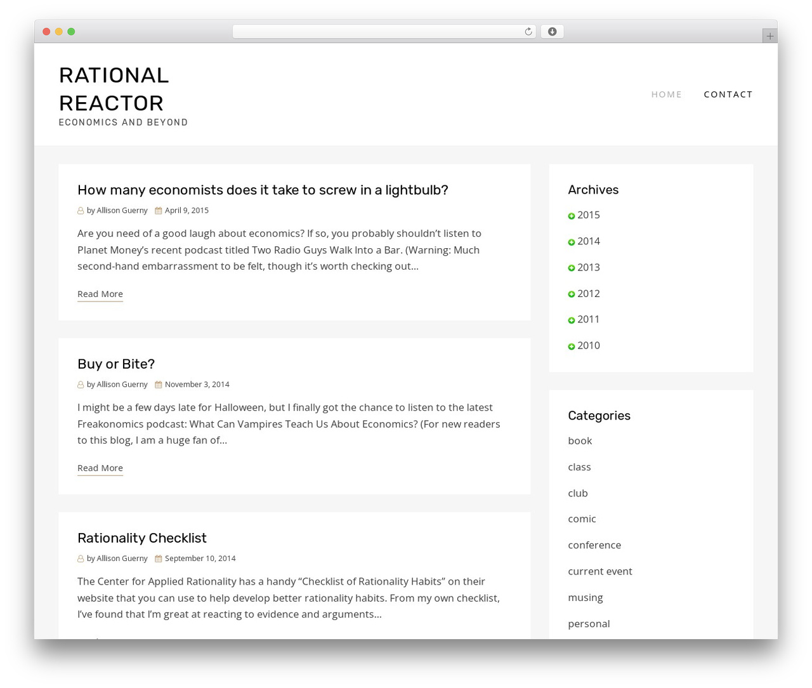
Task: Click the April 9, 2015 date
Action: [187, 211]
